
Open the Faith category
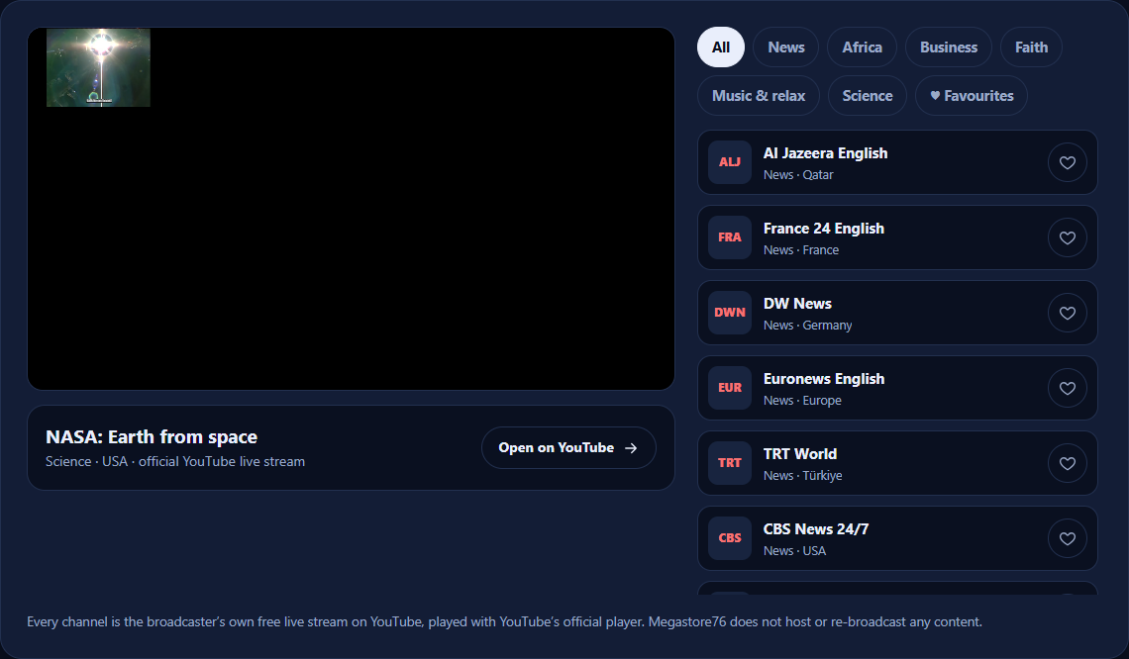(1031, 47)
